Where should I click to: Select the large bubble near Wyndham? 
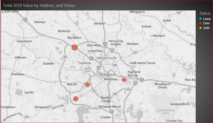point(74,47)
